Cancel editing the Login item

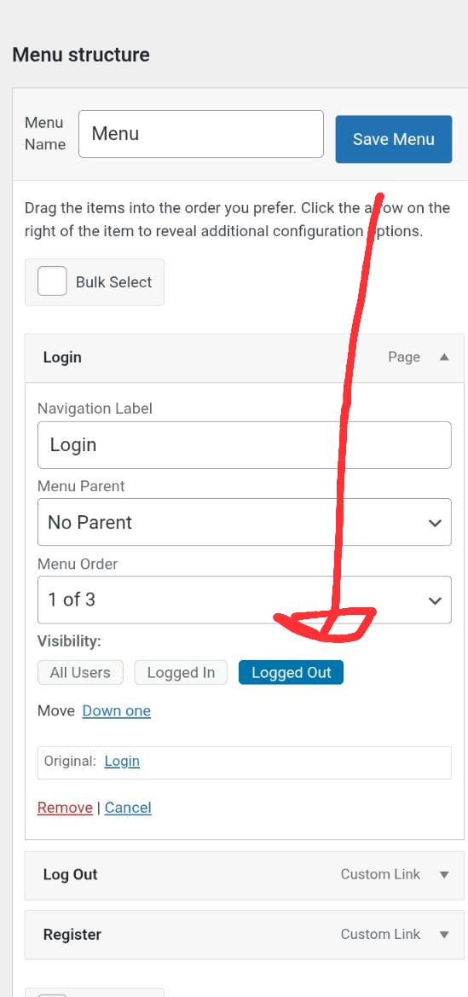click(x=128, y=808)
